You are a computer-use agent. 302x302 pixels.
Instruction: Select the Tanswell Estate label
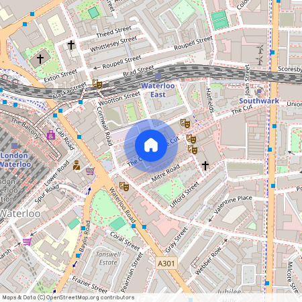pos(108,258)
